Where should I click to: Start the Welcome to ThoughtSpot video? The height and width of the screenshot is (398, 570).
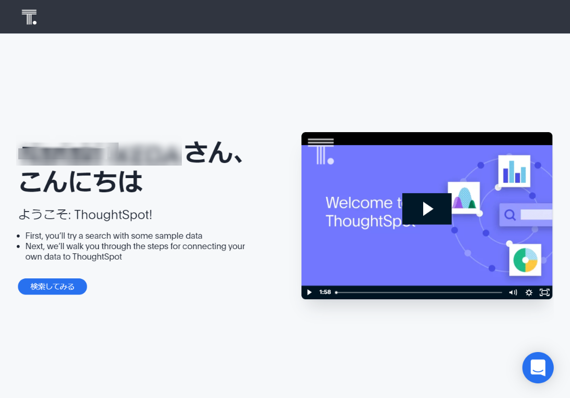coord(427,209)
